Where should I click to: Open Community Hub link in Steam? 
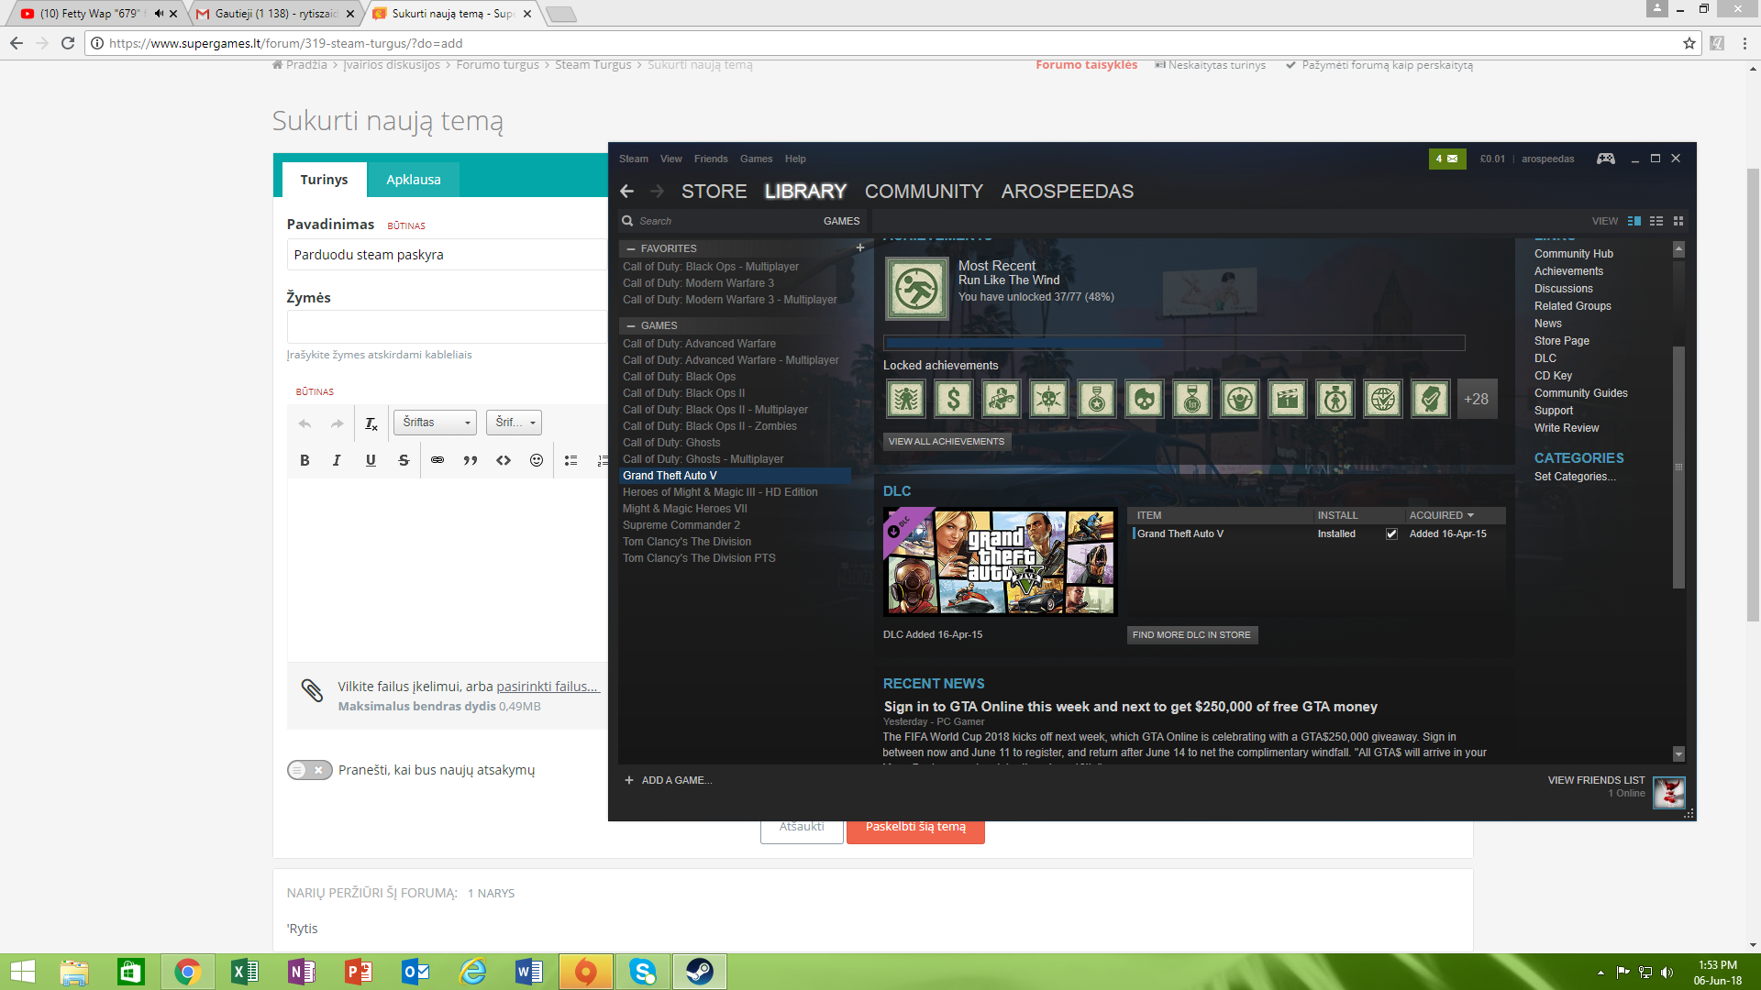pos(1574,254)
